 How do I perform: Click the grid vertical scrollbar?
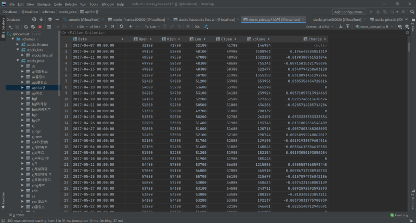coord(409,47)
